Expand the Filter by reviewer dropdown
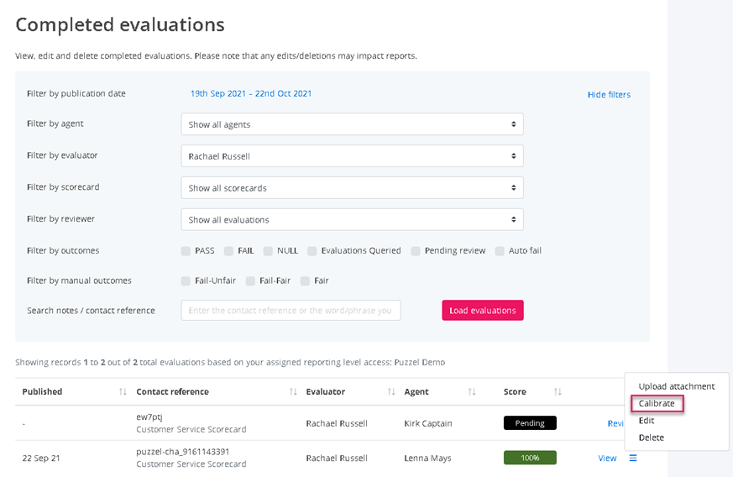The height and width of the screenshot is (477, 733). [x=352, y=220]
